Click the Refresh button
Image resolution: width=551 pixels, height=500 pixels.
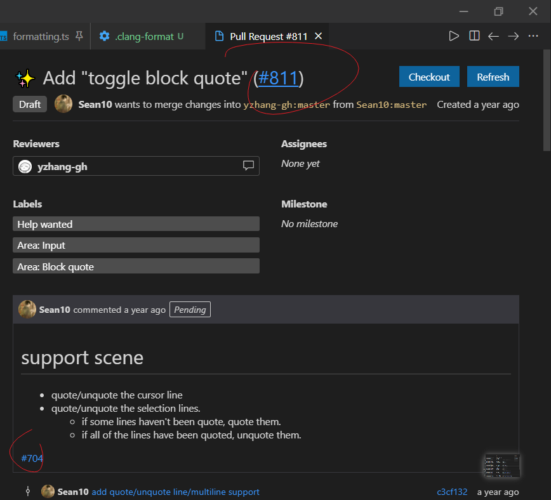click(x=493, y=76)
